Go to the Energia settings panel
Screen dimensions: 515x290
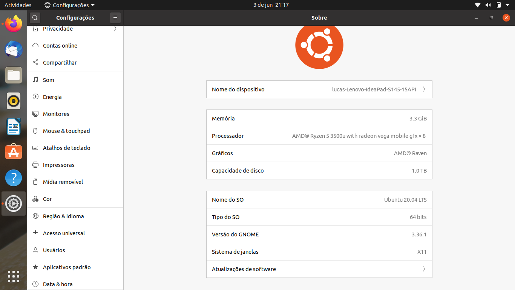[x=75, y=97]
